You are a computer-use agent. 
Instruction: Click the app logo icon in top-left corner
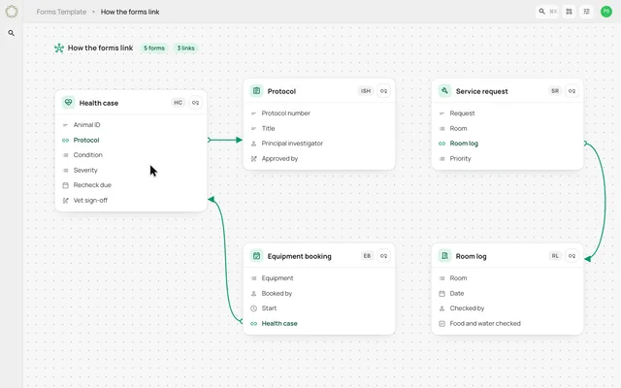tap(12, 12)
